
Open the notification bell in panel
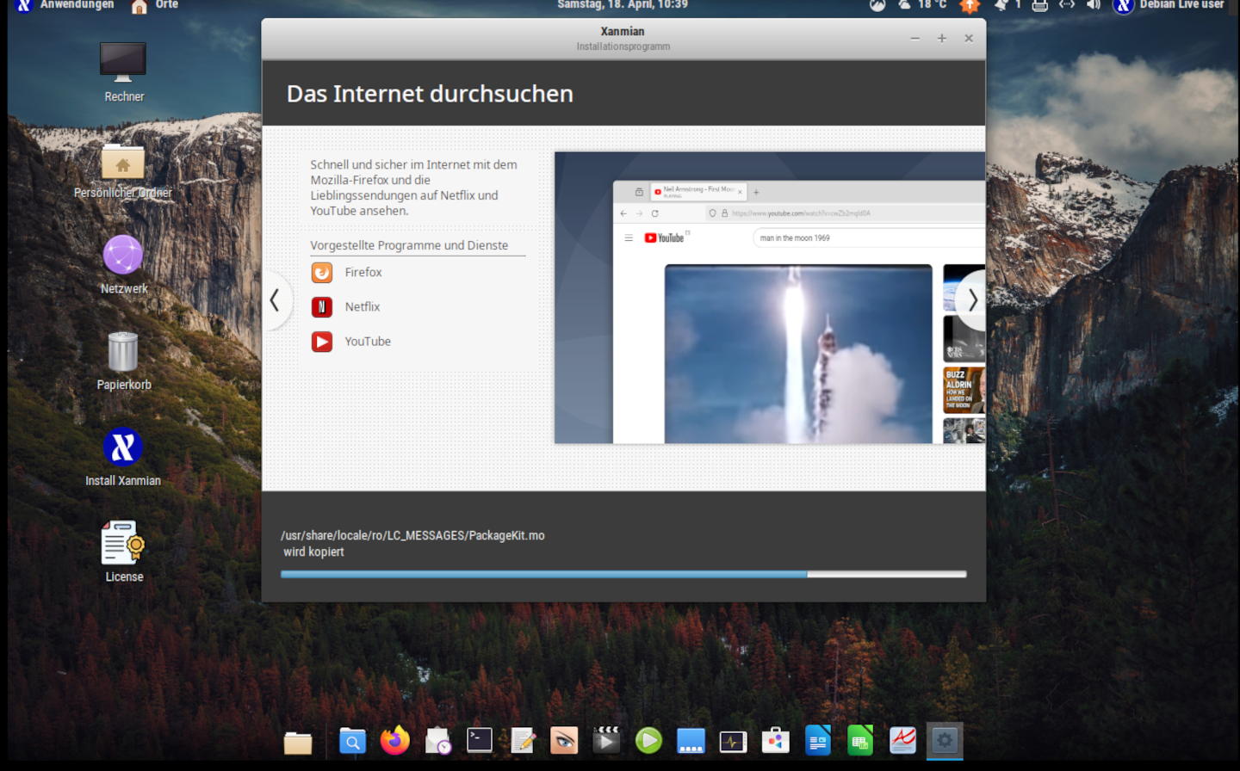pos(1001,5)
